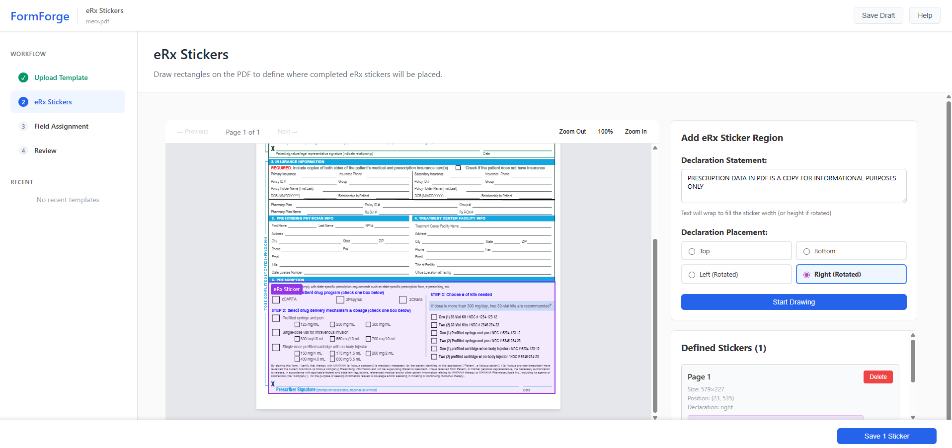
Task: Choose Left (Rotated) placement option
Action: (x=691, y=274)
